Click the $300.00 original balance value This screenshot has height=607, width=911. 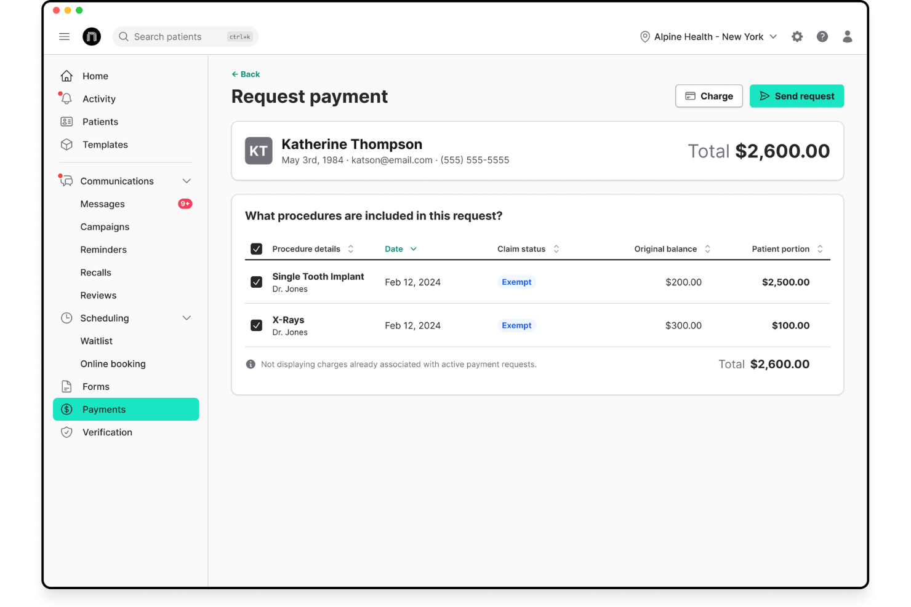[x=683, y=325]
